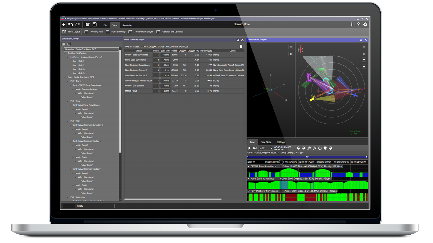Open the x0.001 playback speed dropdown
Screen dimensions: 433x243
pos(271,148)
